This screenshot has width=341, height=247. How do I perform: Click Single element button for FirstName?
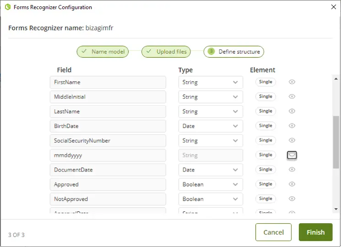tap(265, 82)
